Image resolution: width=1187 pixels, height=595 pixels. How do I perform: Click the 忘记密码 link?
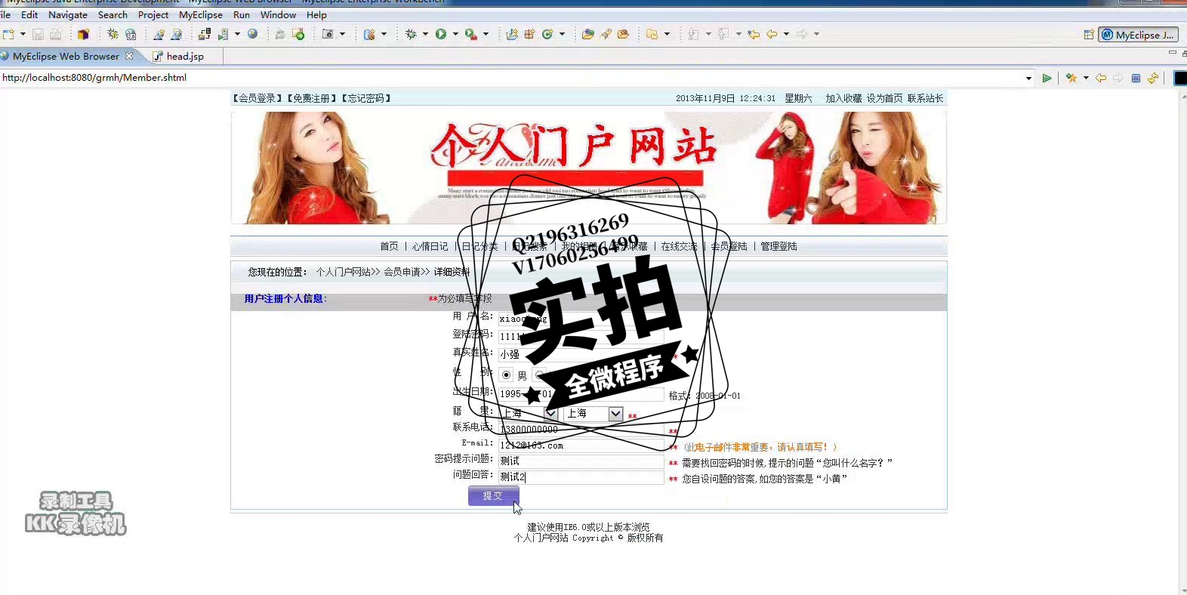click(365, 98)
